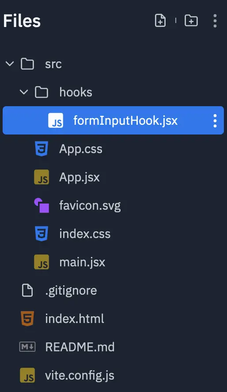Click the new folder icon

pyautogui.click(x=191, y=20)
